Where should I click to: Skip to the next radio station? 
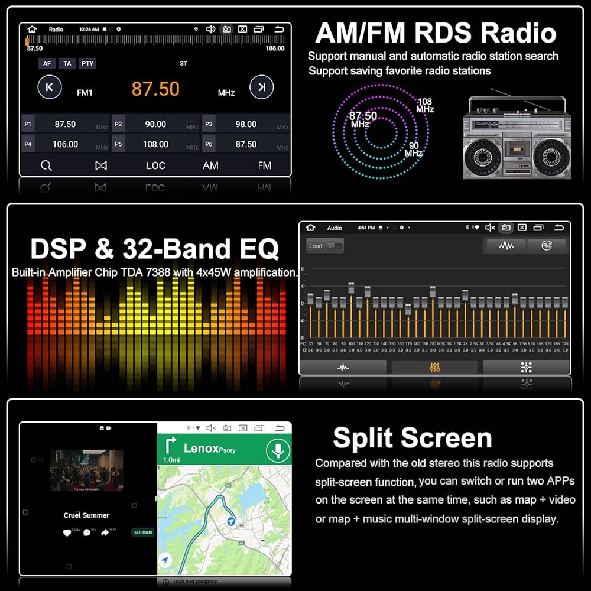point(261,87)
